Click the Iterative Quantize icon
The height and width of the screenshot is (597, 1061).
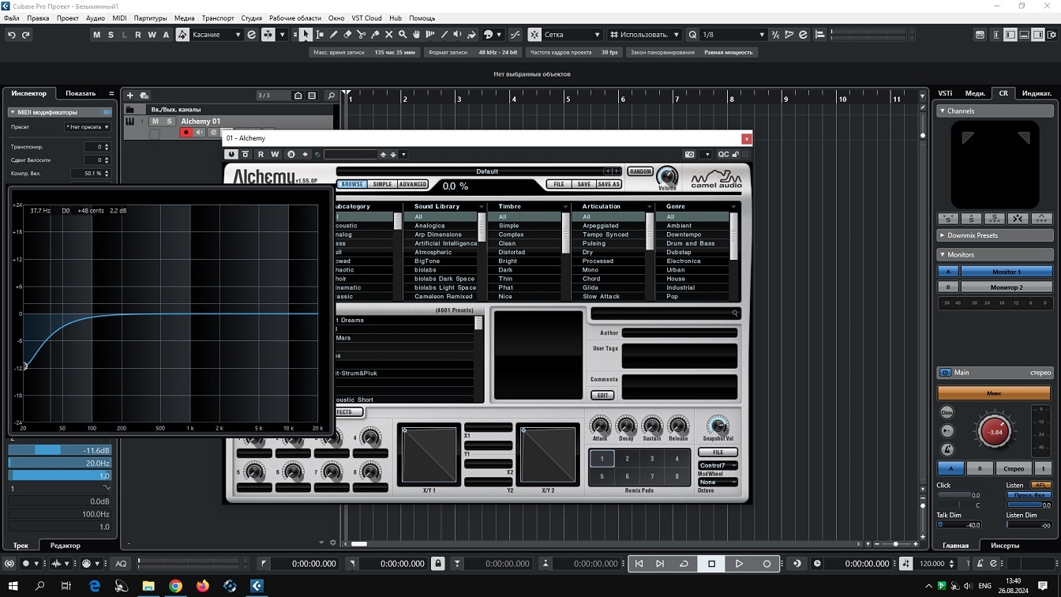point(775,35)
